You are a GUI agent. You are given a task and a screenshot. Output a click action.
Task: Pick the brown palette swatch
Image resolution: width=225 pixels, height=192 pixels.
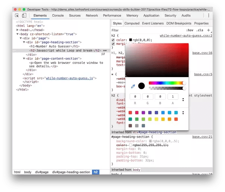point(130,126)
